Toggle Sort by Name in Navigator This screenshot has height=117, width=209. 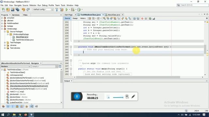[x=32, y=106]
